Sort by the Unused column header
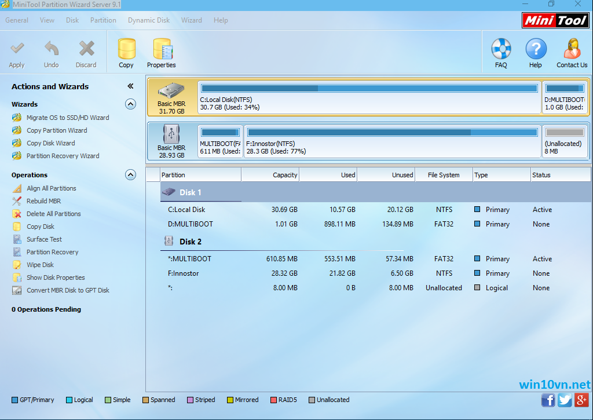This screenshot has width=593, height=420. [386, 175]
